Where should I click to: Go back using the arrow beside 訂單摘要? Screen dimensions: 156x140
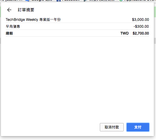point(9,10)
